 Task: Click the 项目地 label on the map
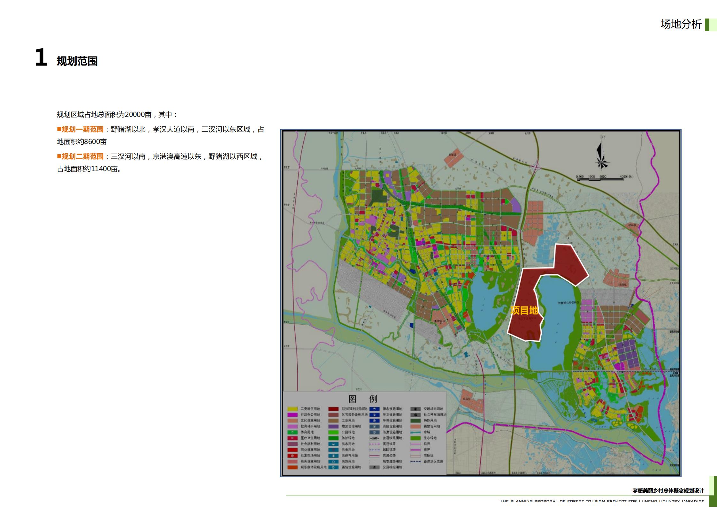click(x=524, y=310)
